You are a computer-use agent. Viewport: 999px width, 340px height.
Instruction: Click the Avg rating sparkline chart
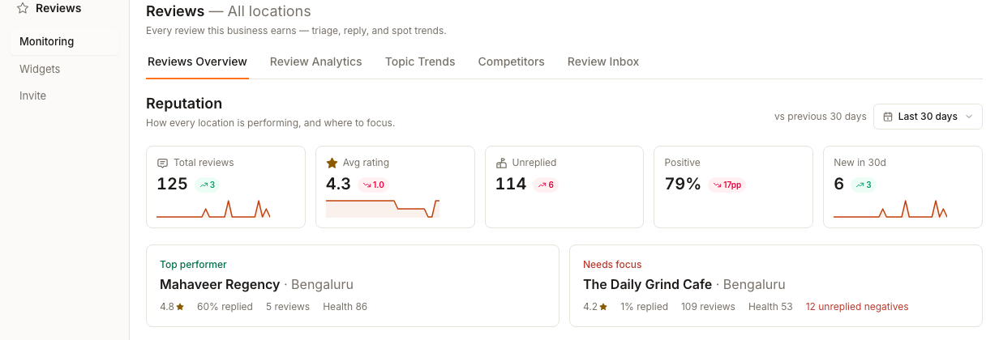[383, 209]
